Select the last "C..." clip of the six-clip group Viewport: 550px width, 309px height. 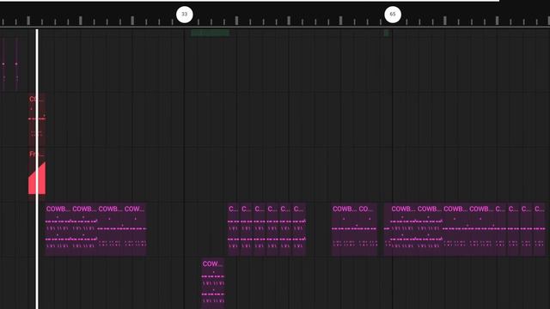tap(299, 229)
